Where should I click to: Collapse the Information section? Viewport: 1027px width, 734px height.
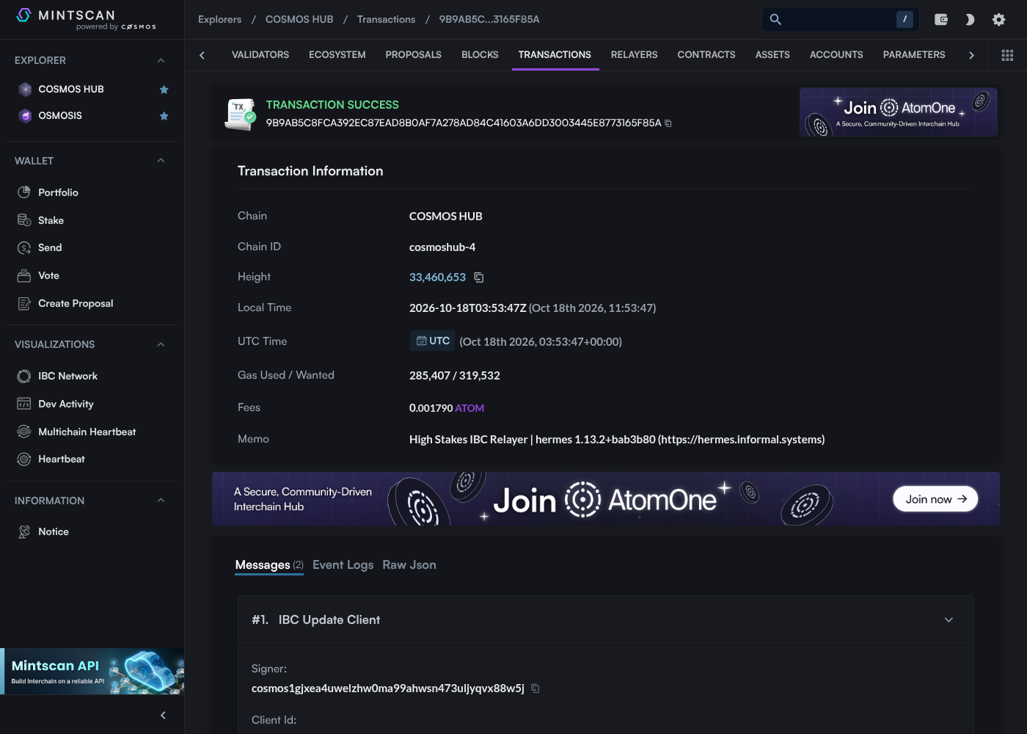pos(161,501)
